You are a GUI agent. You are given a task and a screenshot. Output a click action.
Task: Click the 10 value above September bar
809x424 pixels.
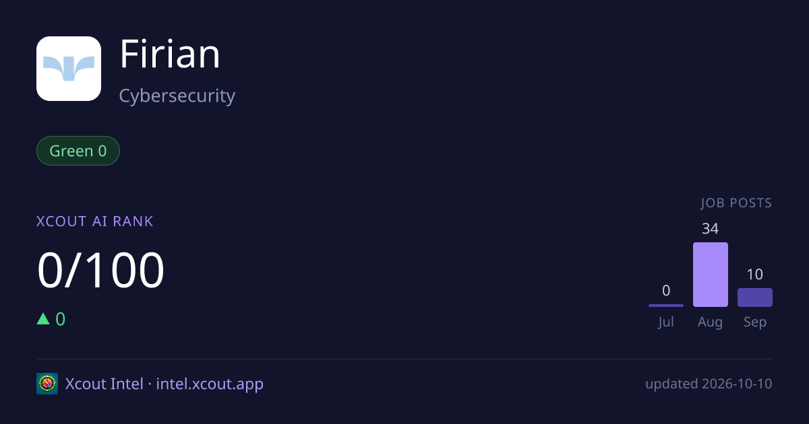(755, 275)
